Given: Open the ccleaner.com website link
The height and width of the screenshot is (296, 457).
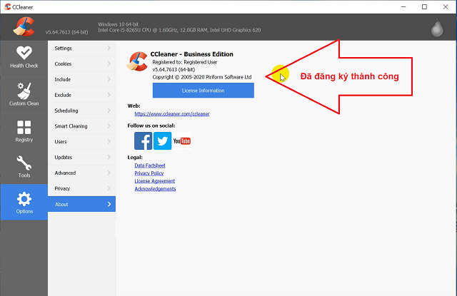Looking at the screenshot, I should [171, 113].
